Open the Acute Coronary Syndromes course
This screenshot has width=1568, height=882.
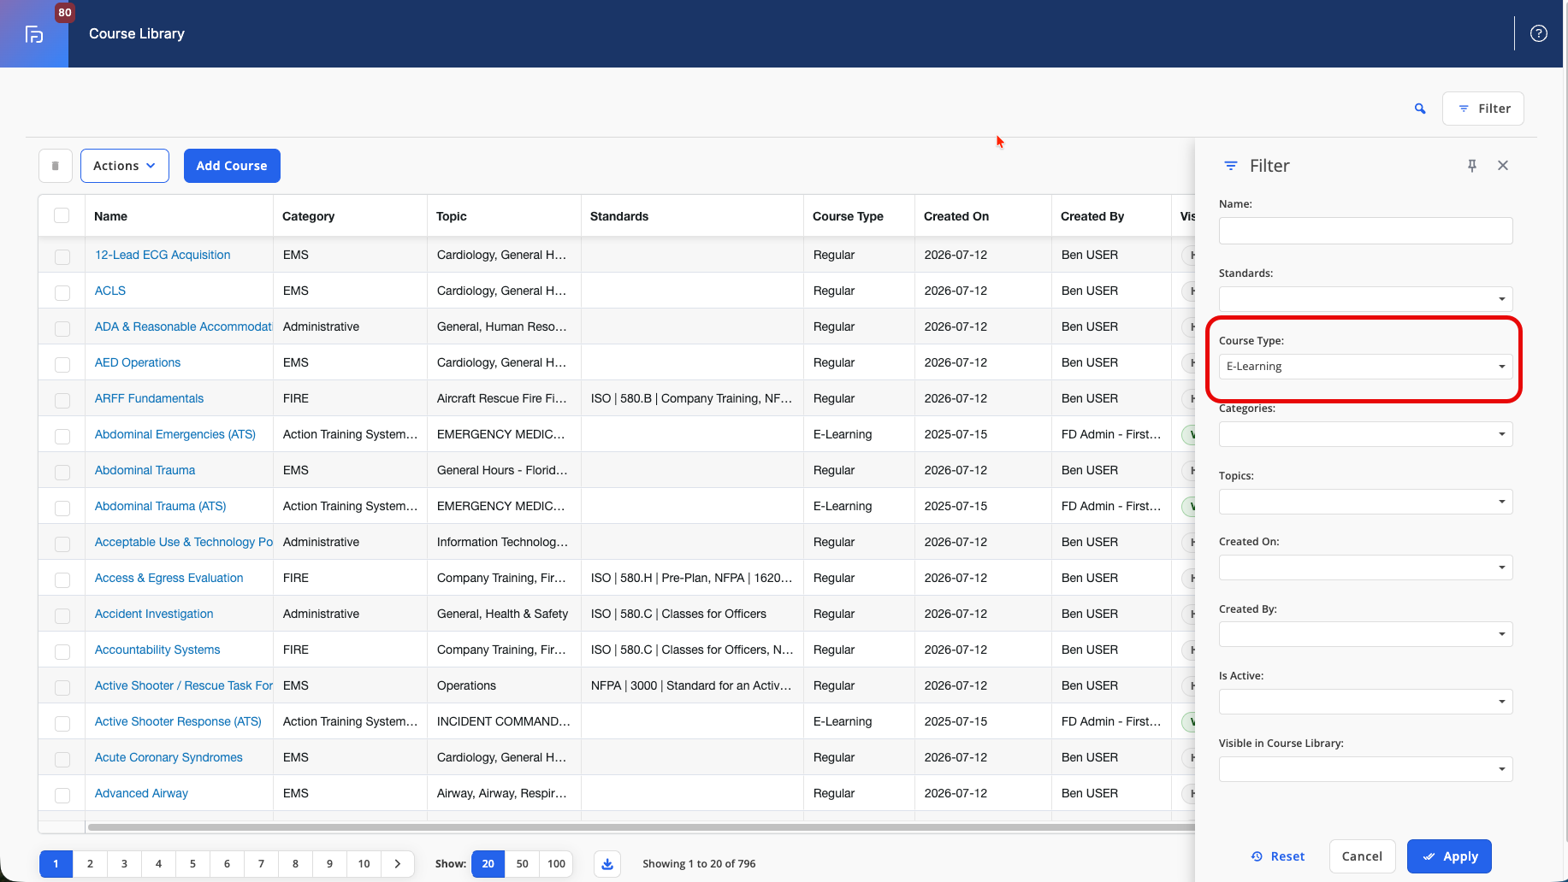coord(169,757)
